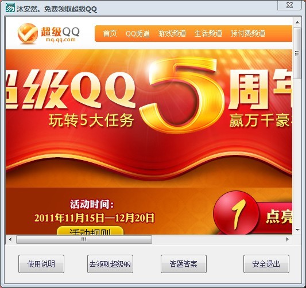Switch to the 生活频道 tab

[208, 33]
